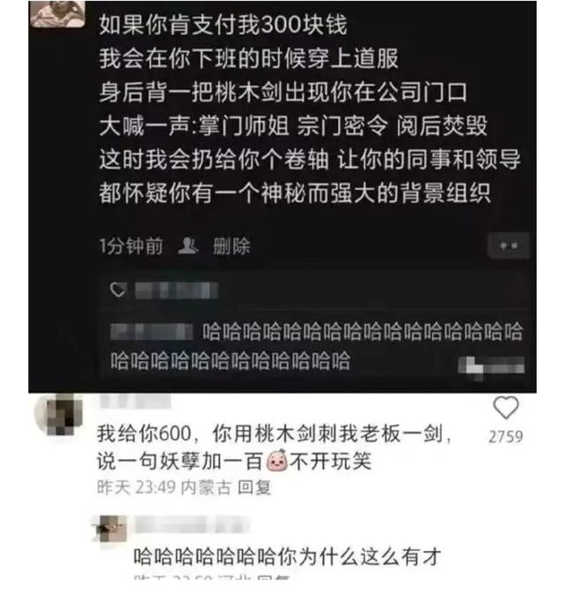Open the blurred username of the reply author
Screen dimensions: 565x604
[192, 525]
